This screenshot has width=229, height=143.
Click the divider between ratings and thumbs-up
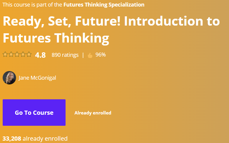tap(83, 55)
